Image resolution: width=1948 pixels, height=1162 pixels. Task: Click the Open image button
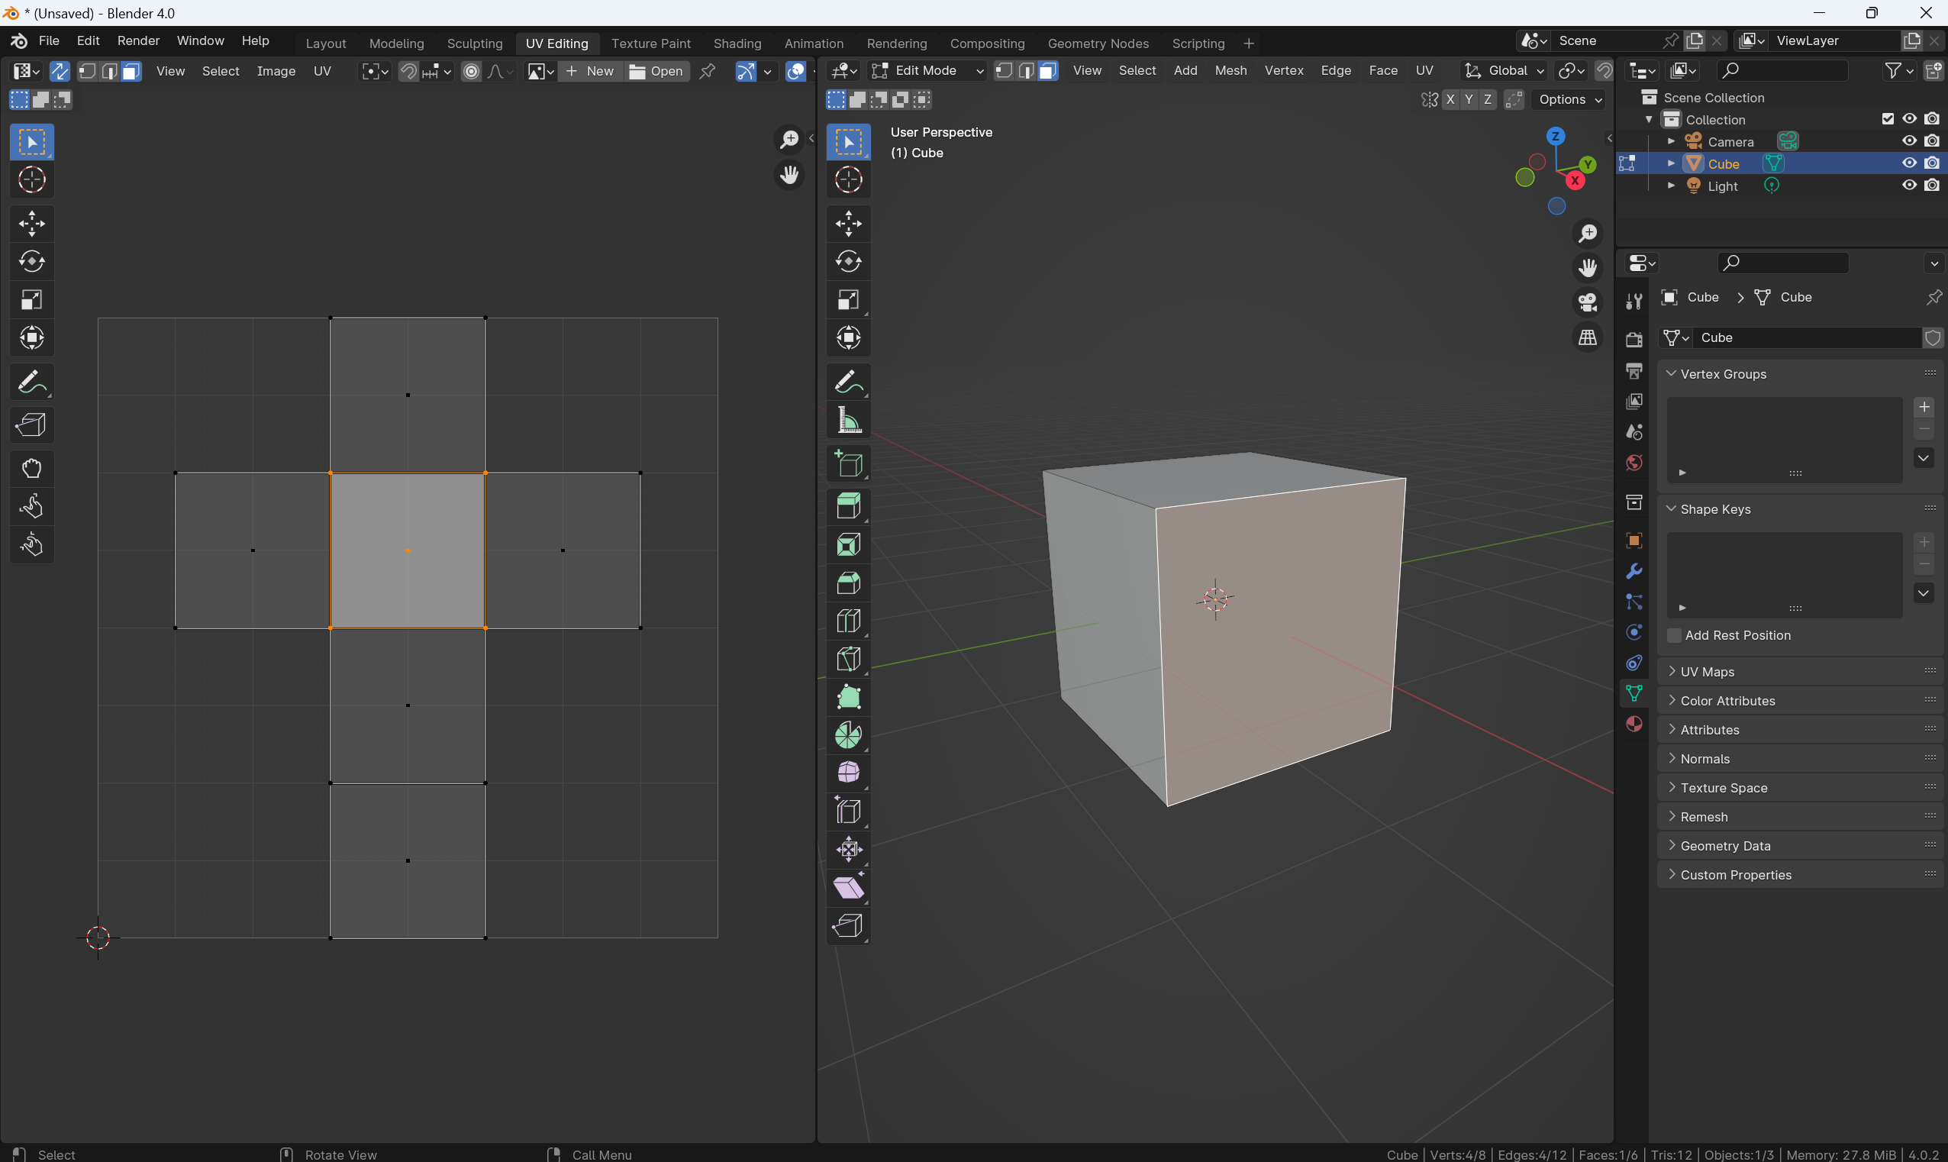point(657,71)
